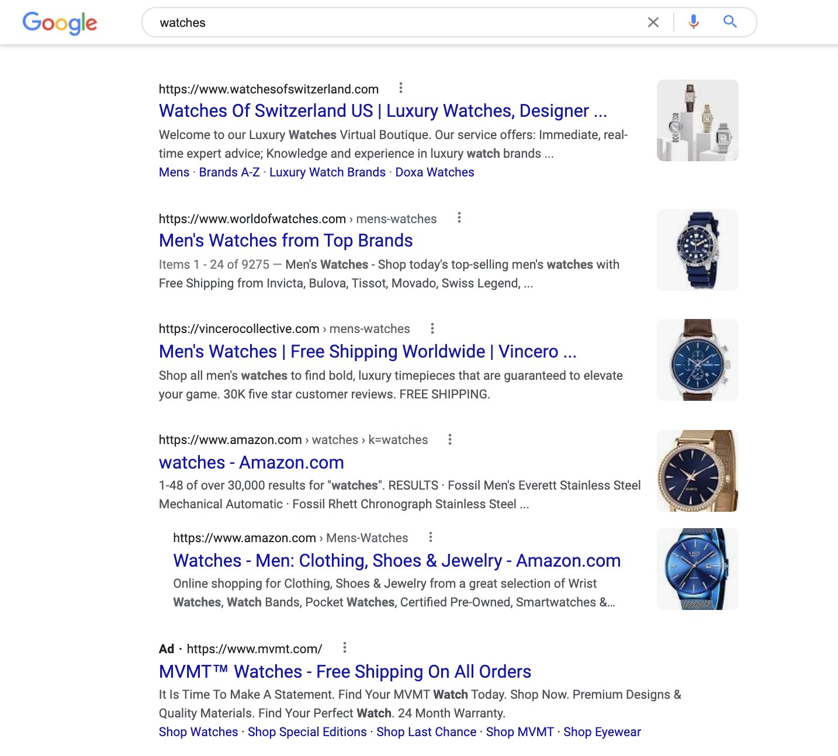Open watches - Amazon.com result title

pos(251,463)
